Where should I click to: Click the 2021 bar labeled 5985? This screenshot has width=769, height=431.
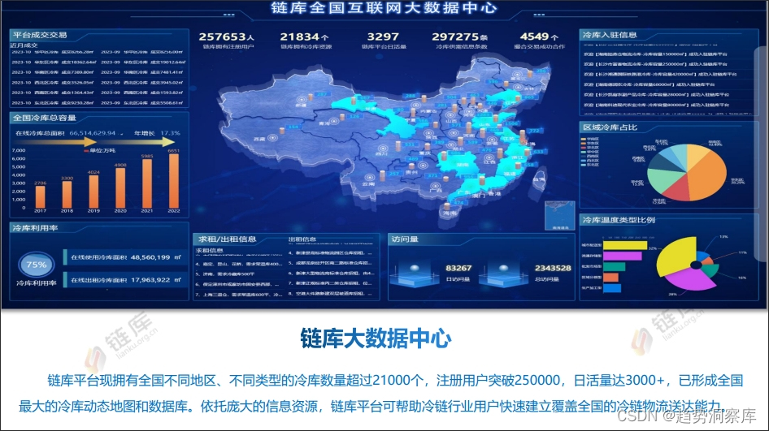coord(147,183)
